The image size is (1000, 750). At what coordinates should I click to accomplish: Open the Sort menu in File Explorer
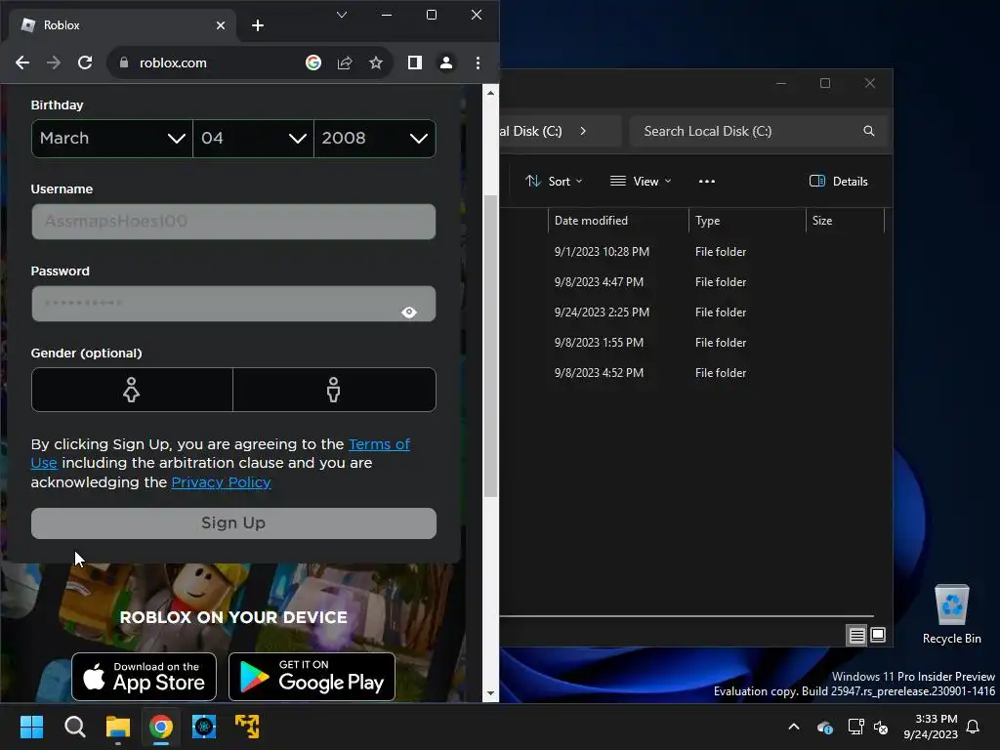[x=554, y=181]
